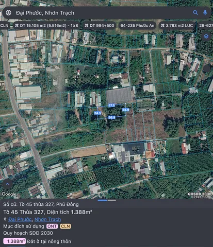
Task: Click the pink 1.388m² area badge
Action: coord(14,241)
